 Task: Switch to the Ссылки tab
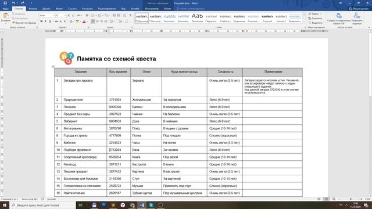point(72,9)
